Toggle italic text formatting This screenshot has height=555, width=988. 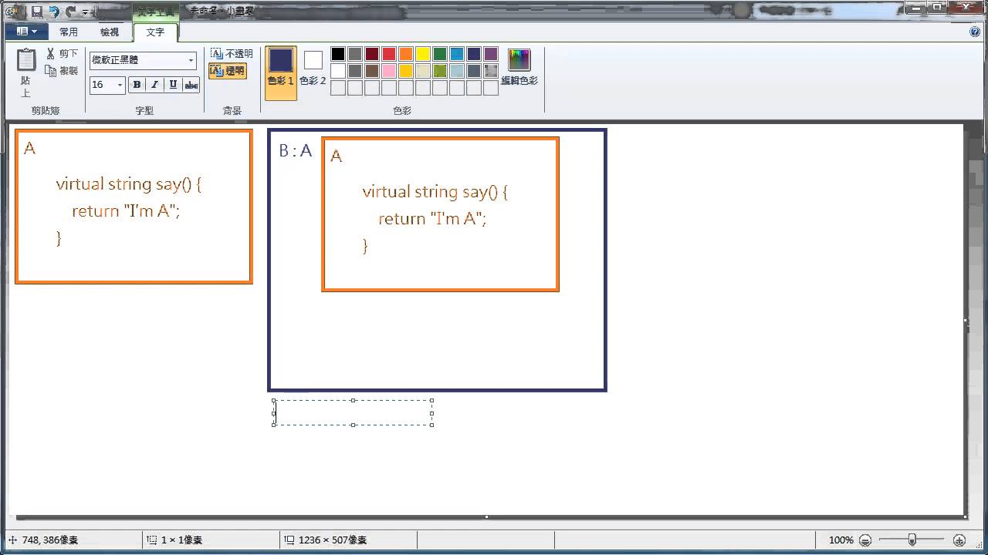tap(154, 85)
